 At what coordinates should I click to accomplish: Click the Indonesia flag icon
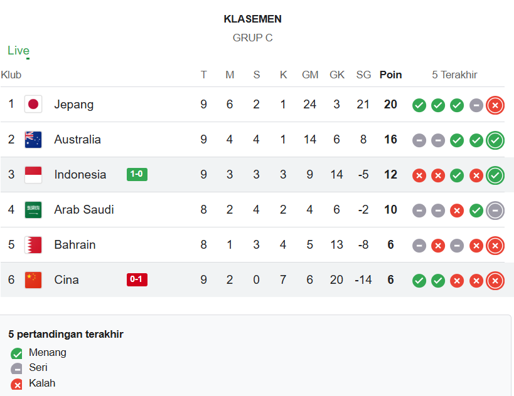click(33, 175)
